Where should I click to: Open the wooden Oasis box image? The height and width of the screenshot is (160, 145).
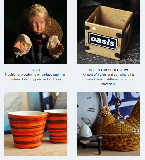tap(108, 32)
